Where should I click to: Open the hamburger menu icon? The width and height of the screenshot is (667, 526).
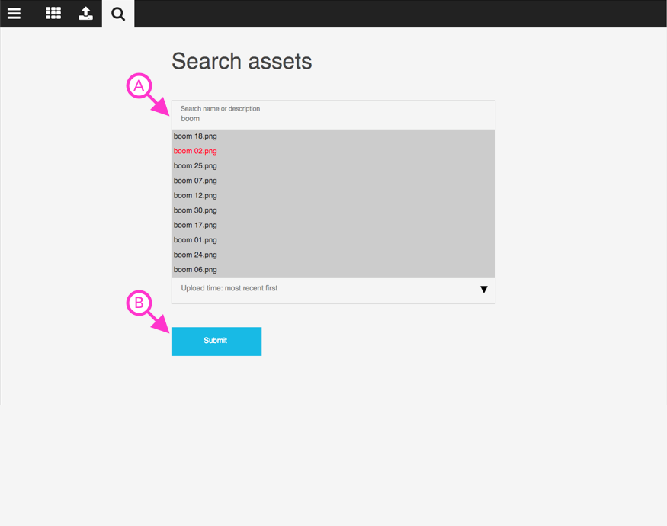[14, 14]
